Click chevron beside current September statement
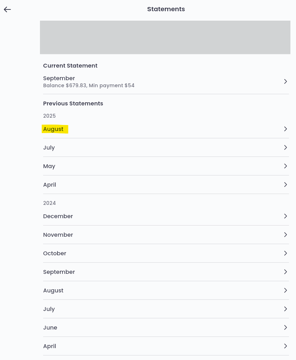Image resolution: width=296 pixels, height=360 pixels. 285,82
